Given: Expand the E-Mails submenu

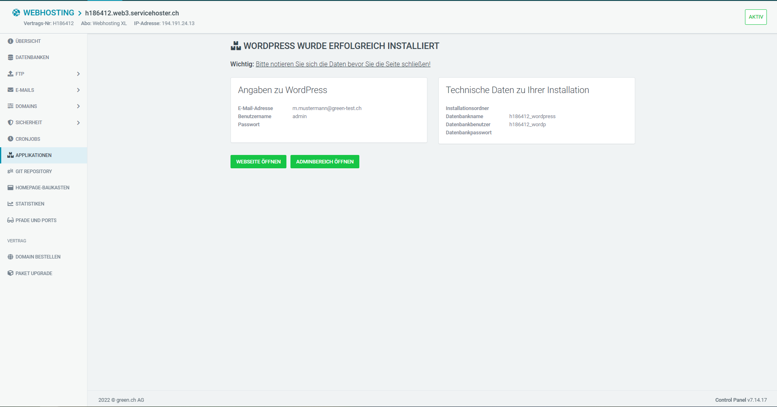Looking at the screenshot, I should point(78,90).
